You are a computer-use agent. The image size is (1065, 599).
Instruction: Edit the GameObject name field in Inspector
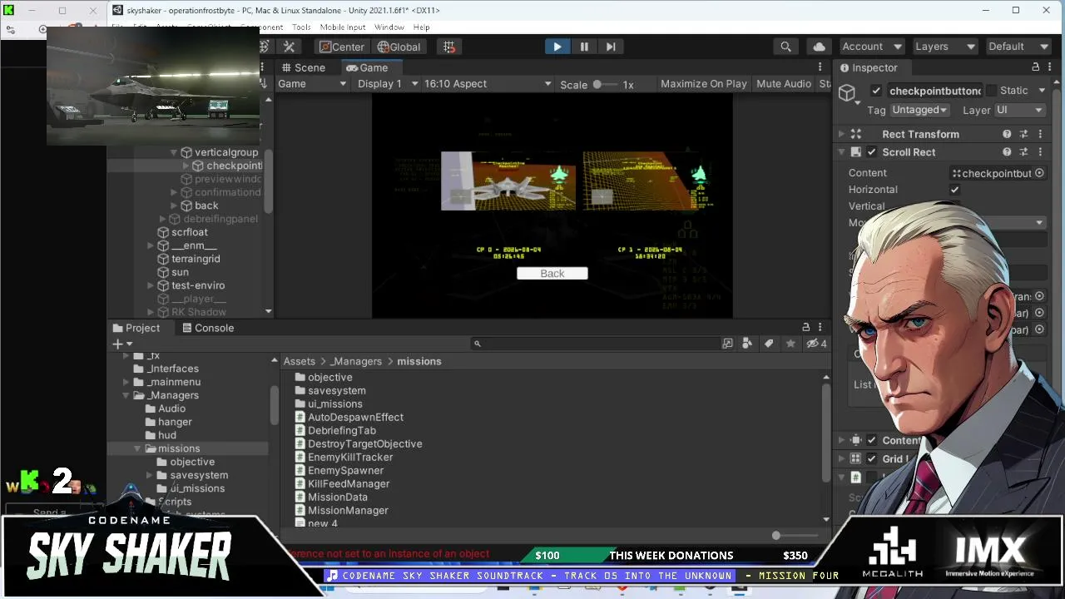935,91
